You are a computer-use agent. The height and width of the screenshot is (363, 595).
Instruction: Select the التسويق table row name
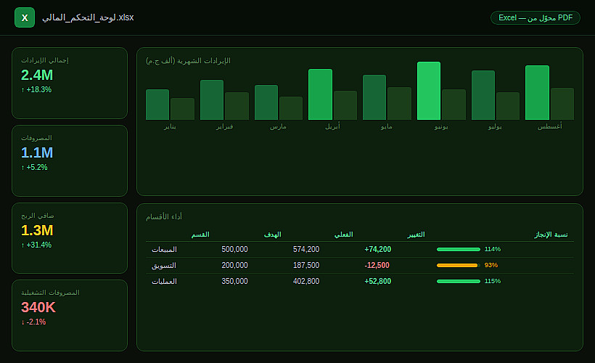point(164,266)
